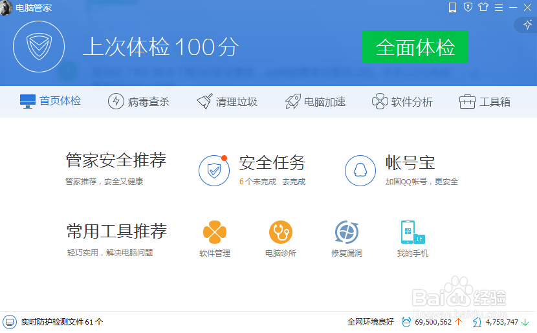
Task: Click the 上次体检 100分 score text
Action: coord(161,47)
